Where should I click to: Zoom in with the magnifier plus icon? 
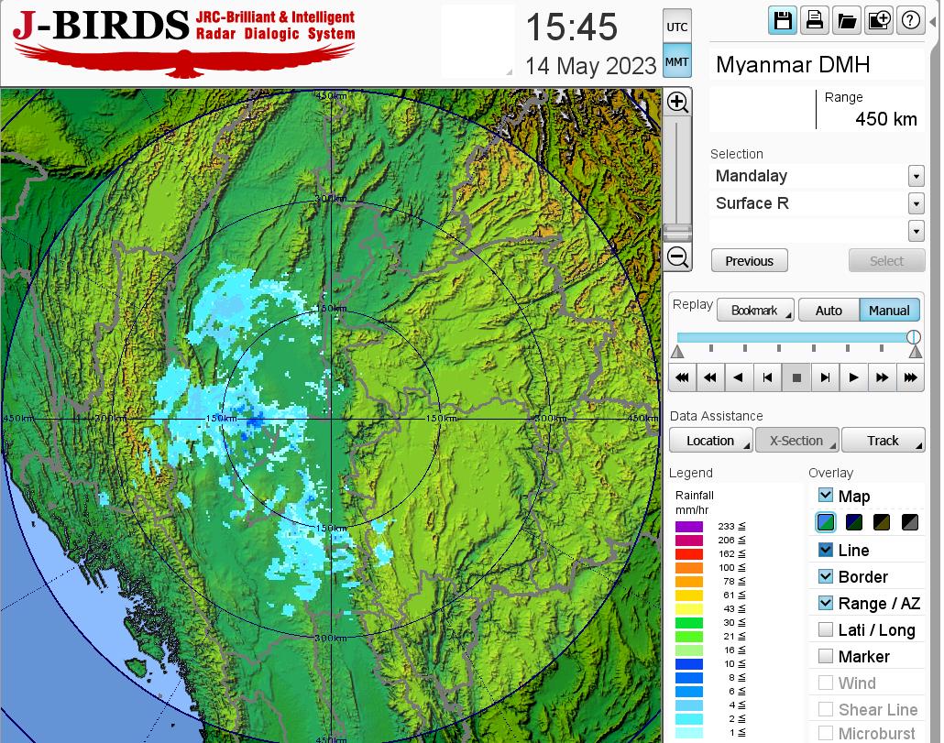[x=677, y=102]
